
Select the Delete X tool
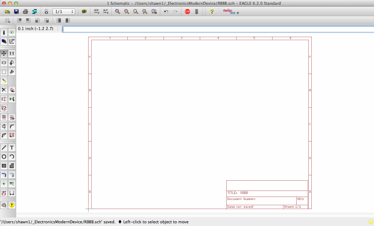(x=4, y=90)
